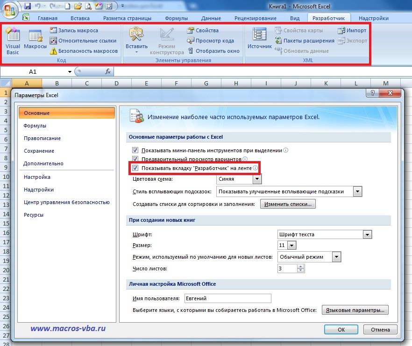Switch to the Вставка ribbon tab

coord(80,18)
